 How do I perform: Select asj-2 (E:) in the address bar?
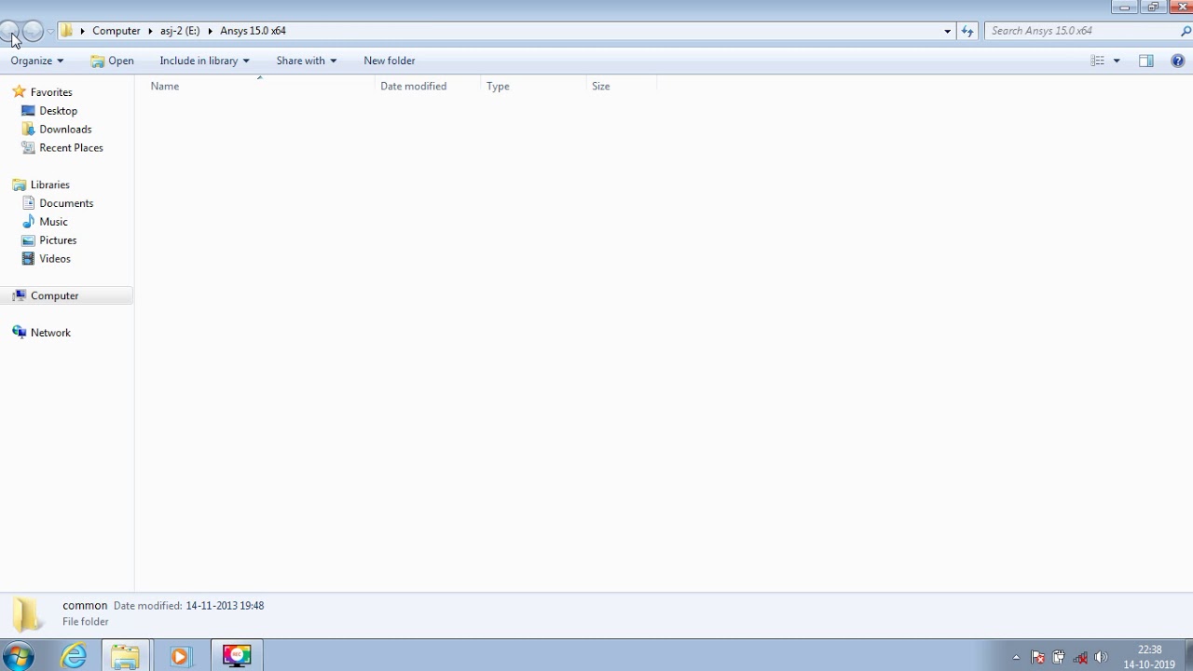[x=180, y=31]
